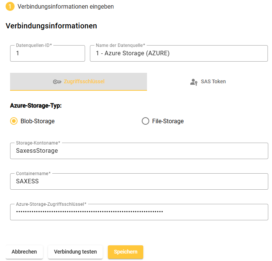Image resolution: width=272 pixels, height=261 pixels.
Task: Save with the yellow Speichern button
Action: (125, 252)
